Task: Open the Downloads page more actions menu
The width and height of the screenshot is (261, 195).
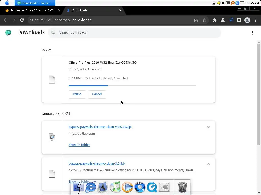Action: pyautogui.click(x=252, y=33)
